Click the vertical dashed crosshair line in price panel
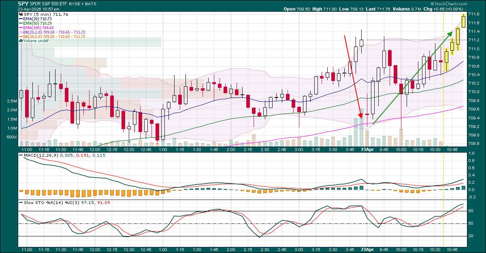Viewport: 486px width, 253px height. [x=443, y=79]
